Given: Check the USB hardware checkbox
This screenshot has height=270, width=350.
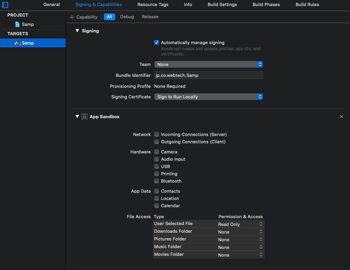Looking at the screenshot, I should pyautogui.click(x=157, y=166).
